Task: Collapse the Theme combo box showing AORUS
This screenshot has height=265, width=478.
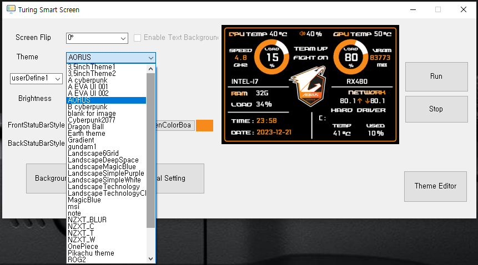Action: point(111,58)
